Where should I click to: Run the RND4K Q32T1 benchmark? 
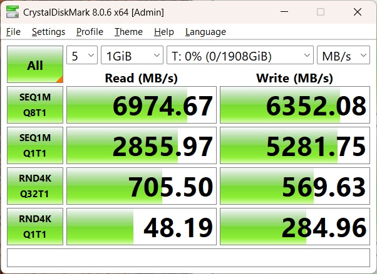tap(35, 186)
